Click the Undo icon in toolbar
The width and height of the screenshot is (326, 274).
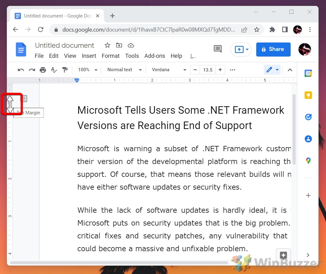tap(21, 70)
